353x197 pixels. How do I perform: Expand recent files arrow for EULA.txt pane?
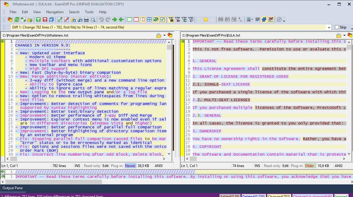[344, 35]
